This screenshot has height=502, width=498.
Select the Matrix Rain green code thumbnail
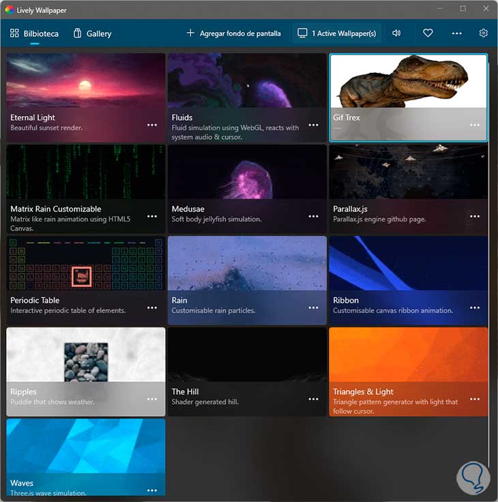coord(86,172)
